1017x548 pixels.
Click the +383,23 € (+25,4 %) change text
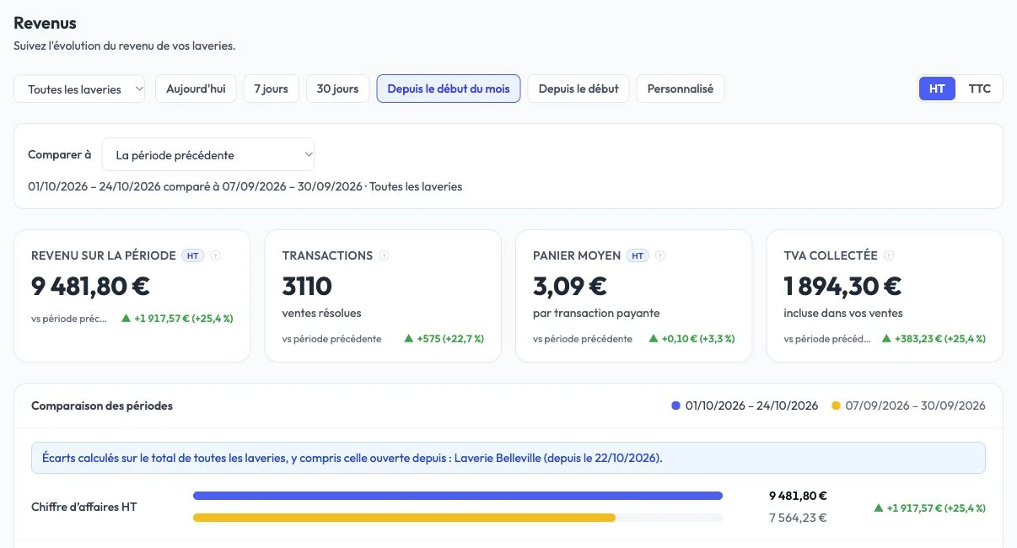940,339
